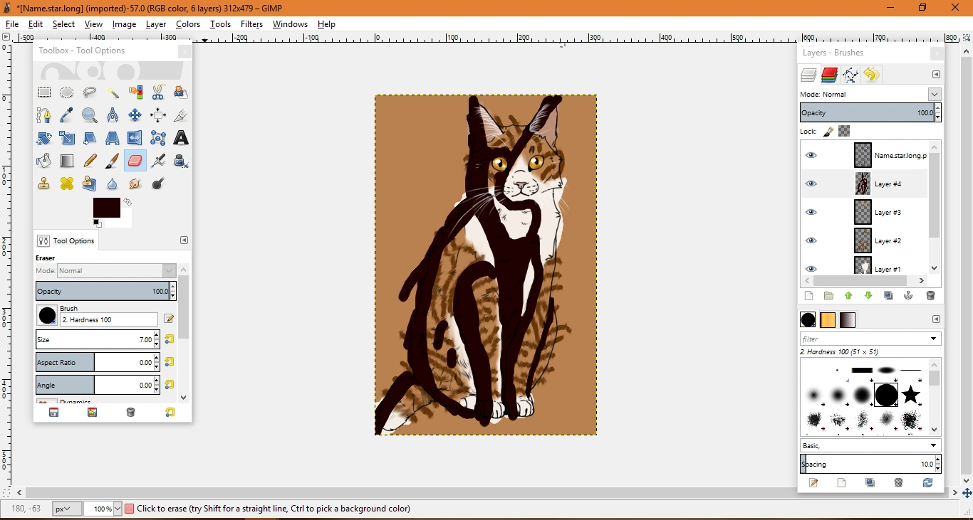
Task: Choose the Airbrush tool
Action: point(158,161)
